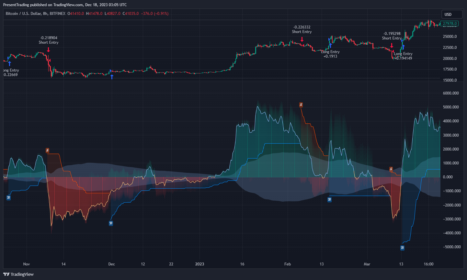This screenshot has height=280, width=467.
Task: Click the B buy marker near -1500 in February
Action: click(329, 199)
